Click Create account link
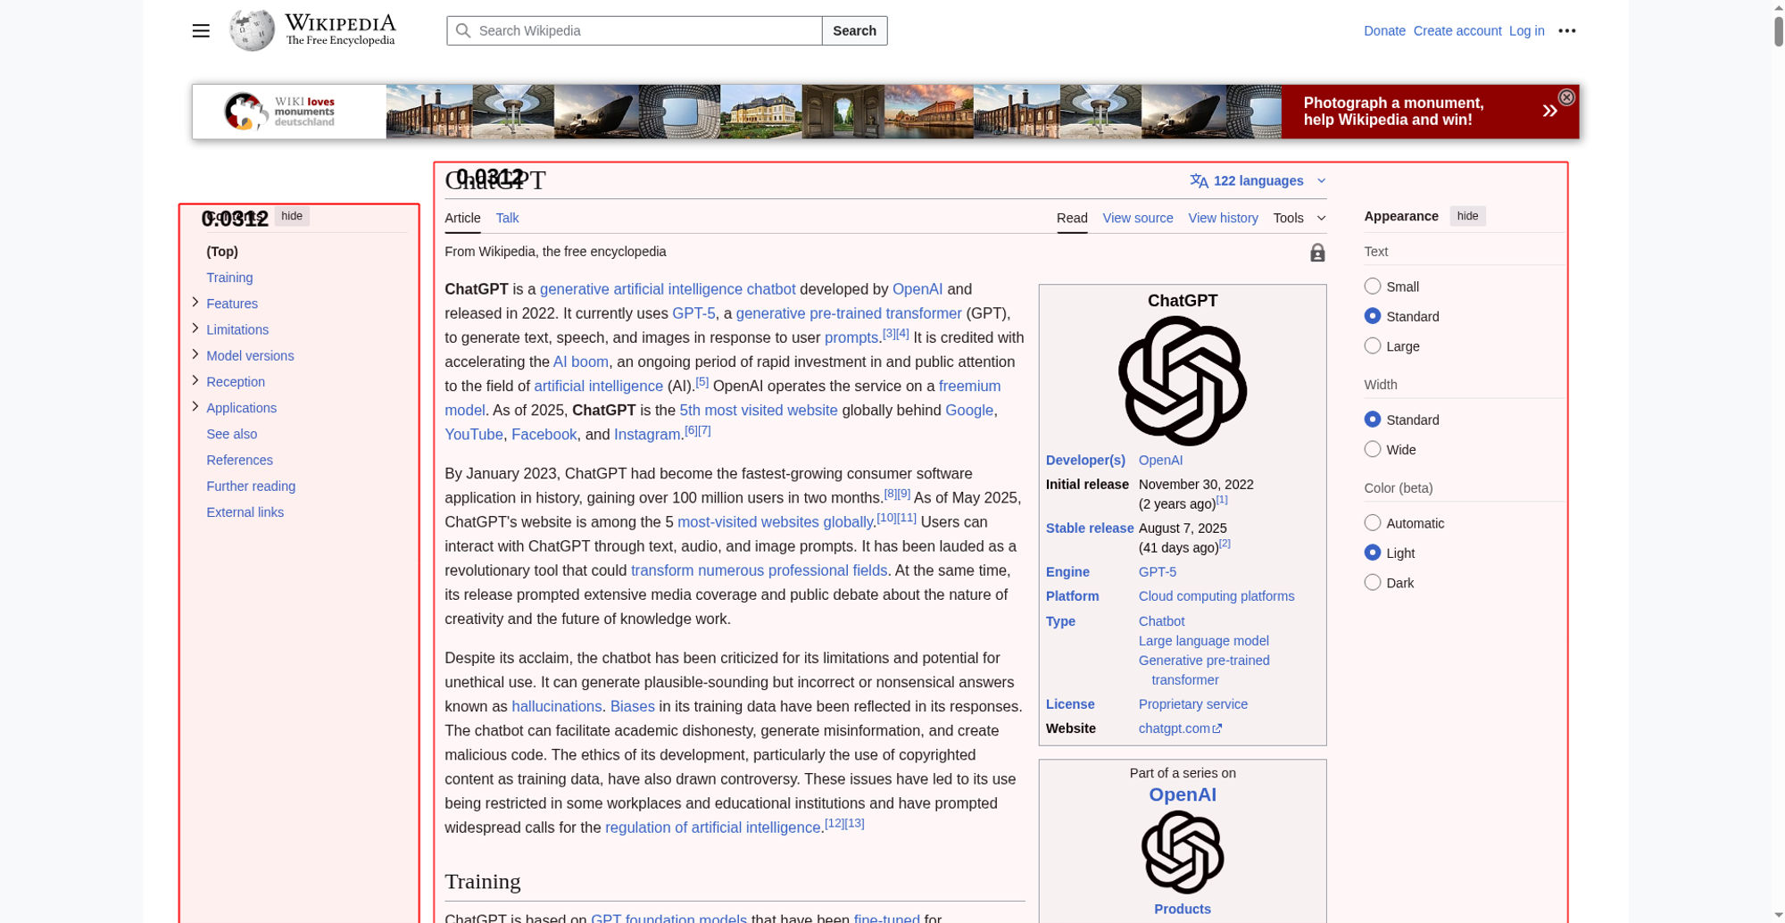 coord(1457,30)
